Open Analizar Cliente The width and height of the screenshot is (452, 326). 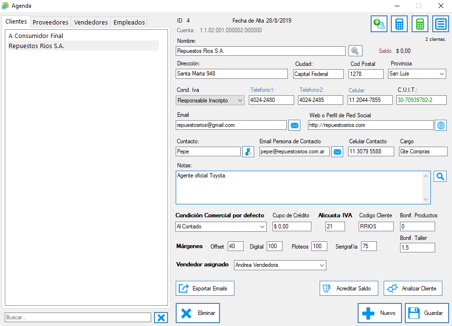pos(413,288)
